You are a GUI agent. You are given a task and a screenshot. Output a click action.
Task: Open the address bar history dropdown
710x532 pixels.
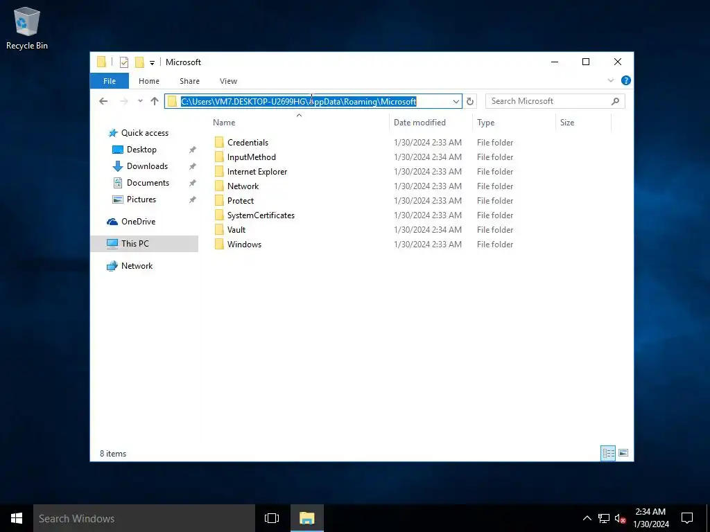456,101
